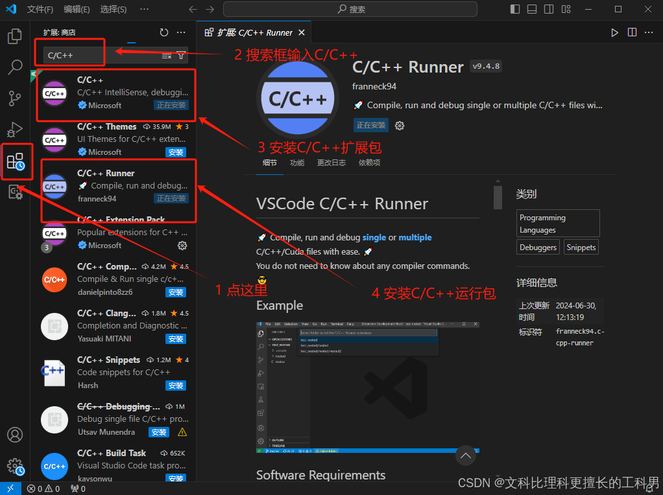Switch to the 依赖项 dependencies tab
The width and height of the screenshot is (663, 495).
[369, 163]
